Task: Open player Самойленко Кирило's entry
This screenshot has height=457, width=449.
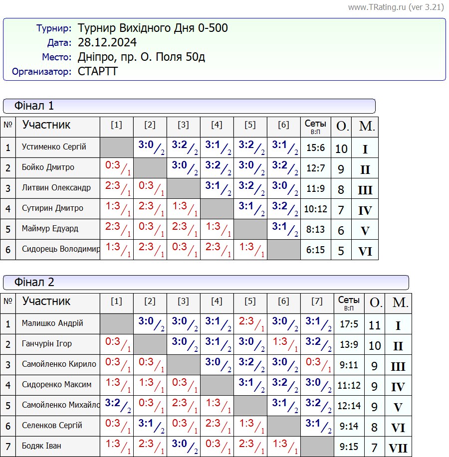Action: click(x=59, y=364)
